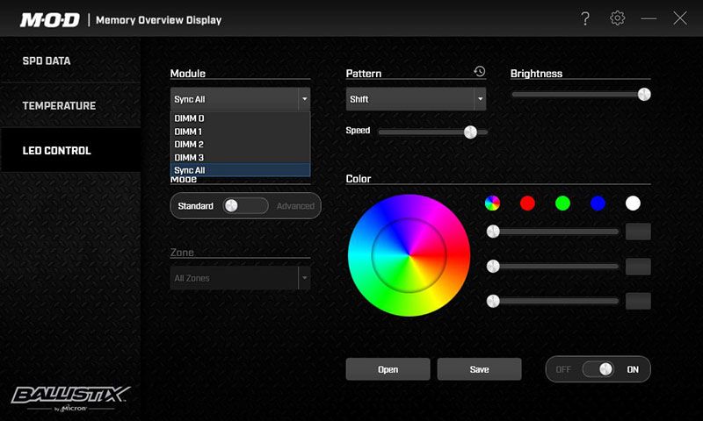Open the SPD DATA tab
703x421 pixels.
pos(47,61)
